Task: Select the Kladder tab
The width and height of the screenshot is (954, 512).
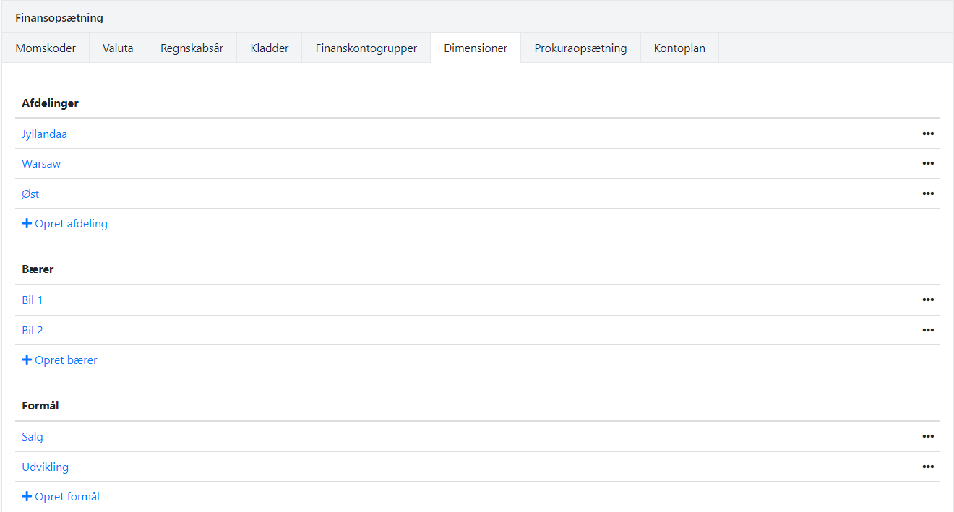Action: (270, 48)
